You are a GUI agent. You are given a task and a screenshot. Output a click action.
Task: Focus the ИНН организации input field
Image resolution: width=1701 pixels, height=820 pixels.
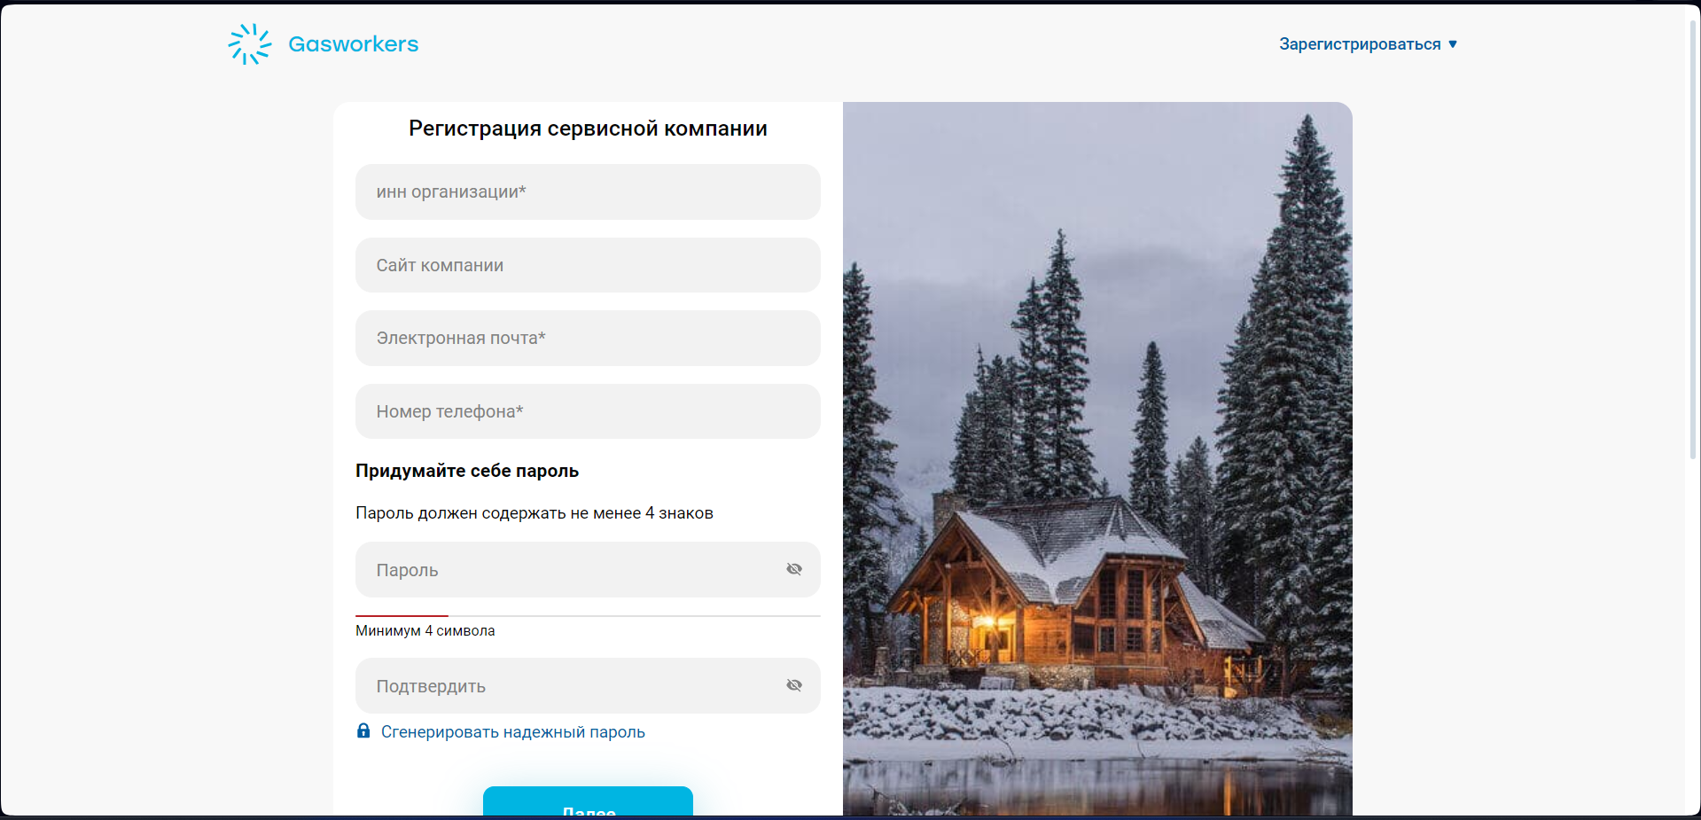[x=588, y=191]
